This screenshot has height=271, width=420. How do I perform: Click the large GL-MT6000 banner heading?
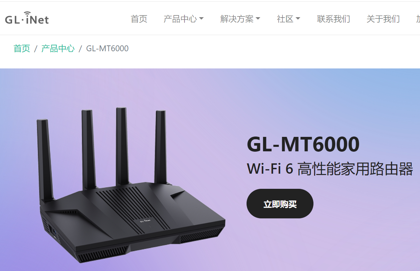coord(303,144)
